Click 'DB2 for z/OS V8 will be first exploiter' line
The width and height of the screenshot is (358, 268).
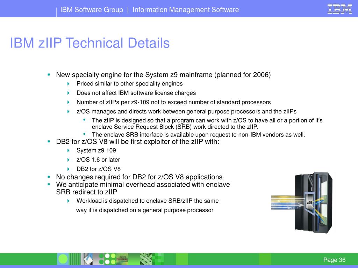(138, 142)
